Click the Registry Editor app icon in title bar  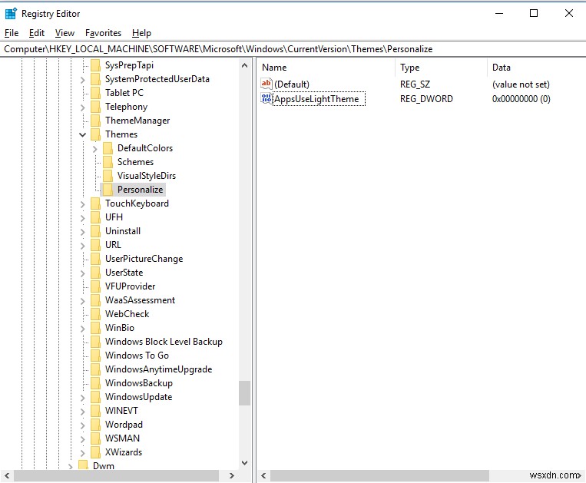(11, 14)
